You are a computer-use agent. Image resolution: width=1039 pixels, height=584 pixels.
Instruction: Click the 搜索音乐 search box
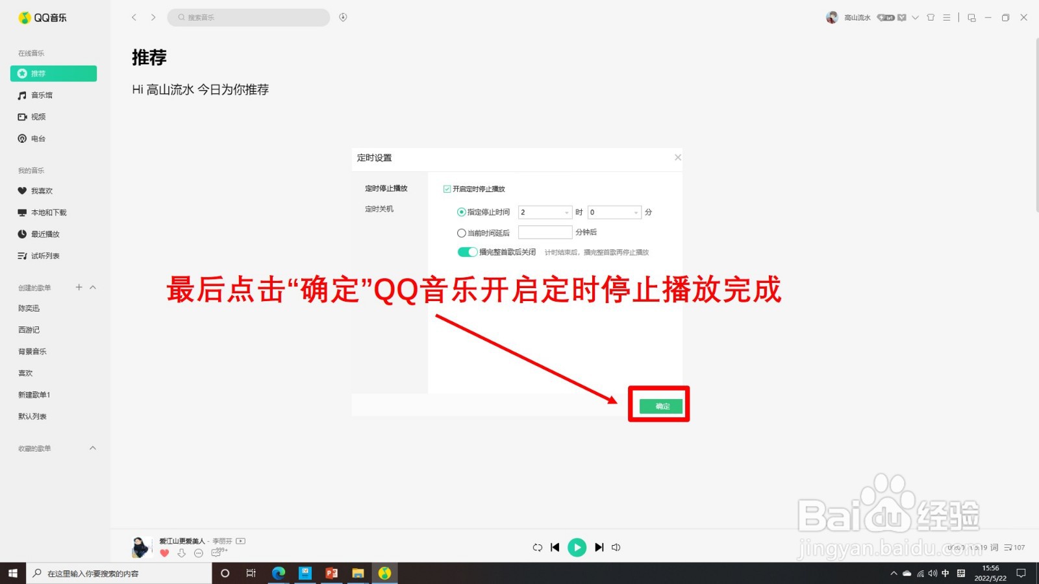[249, 18]
